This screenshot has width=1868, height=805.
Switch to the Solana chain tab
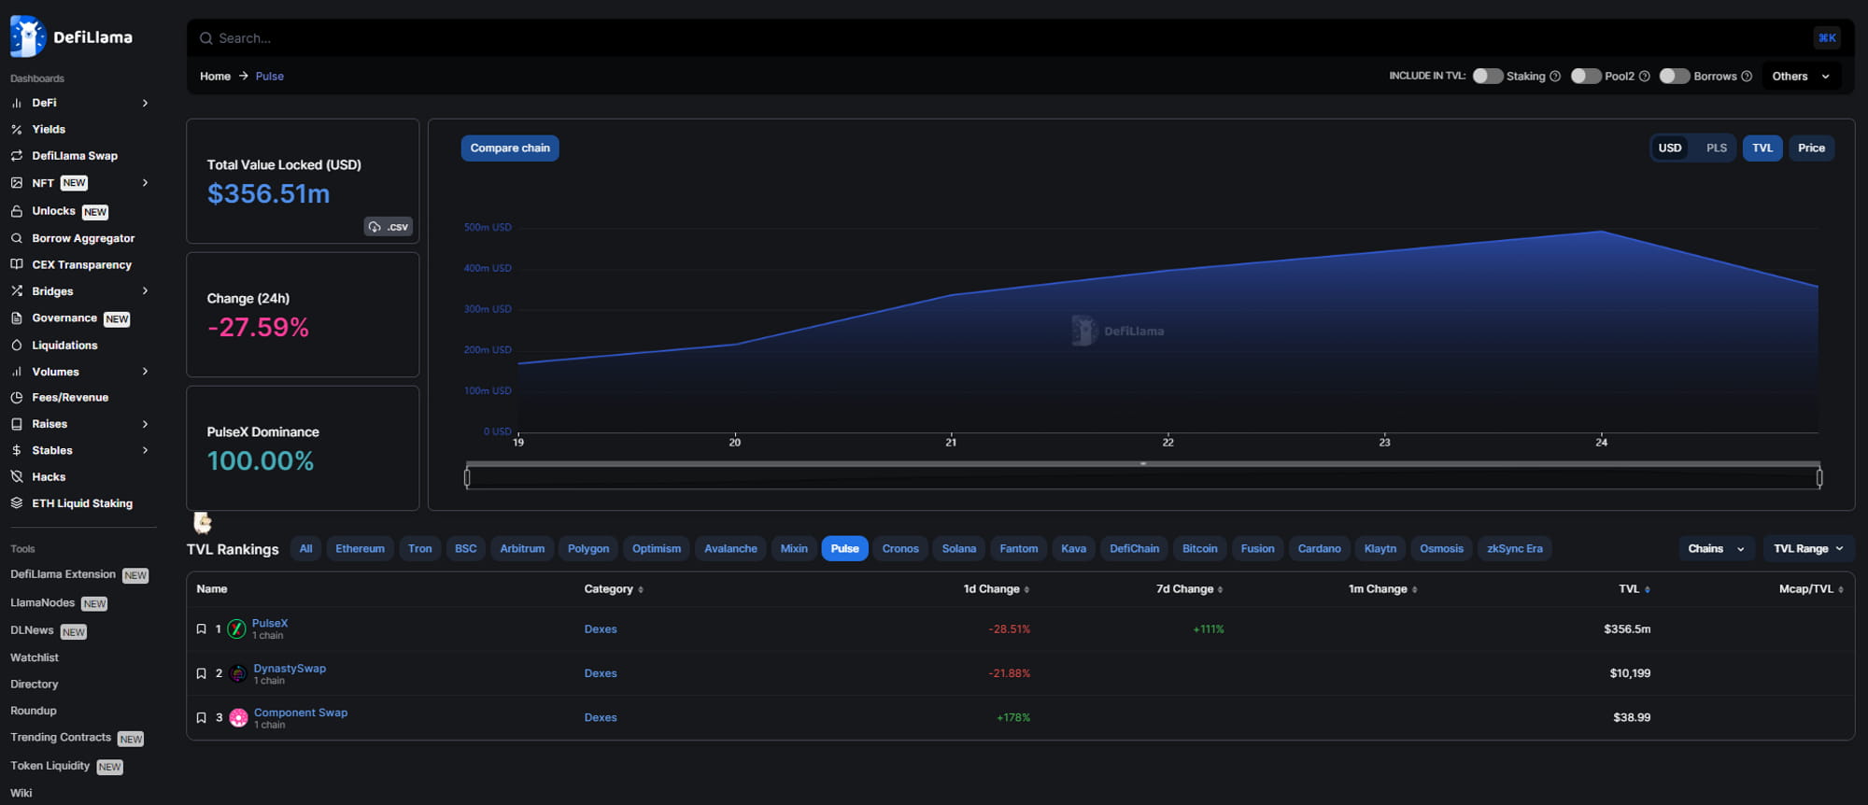point(958,549)
